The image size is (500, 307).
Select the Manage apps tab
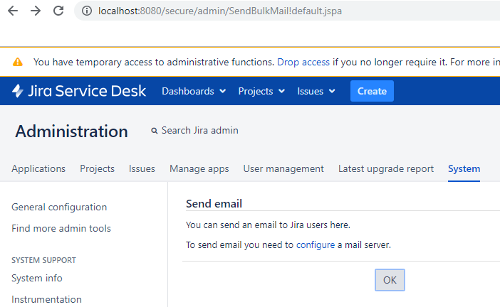coord(199,168)
